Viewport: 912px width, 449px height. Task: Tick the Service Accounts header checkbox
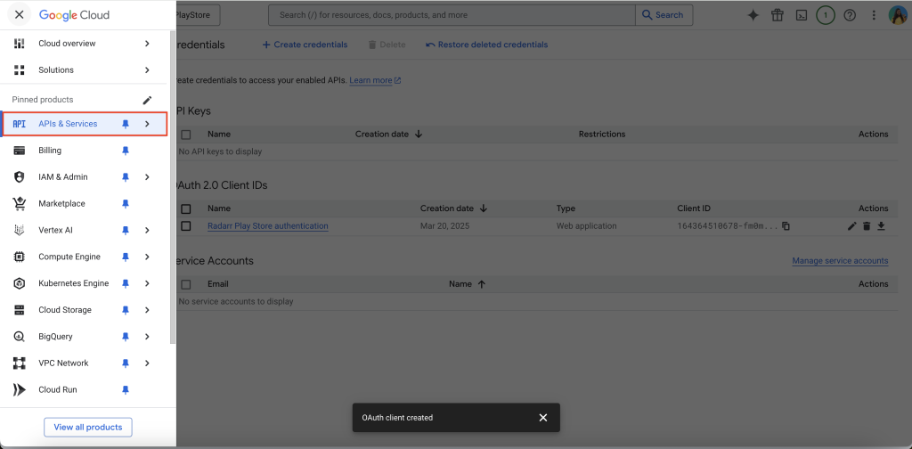[186, 284]
